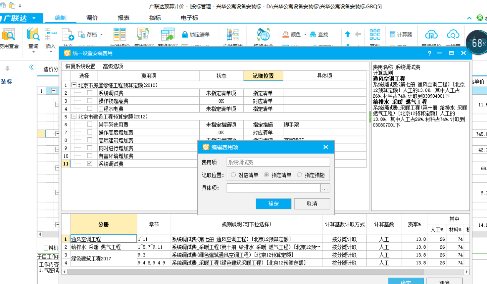Click the 标准组价 toolbar icon
487x284 pixels.
(120, 35)
